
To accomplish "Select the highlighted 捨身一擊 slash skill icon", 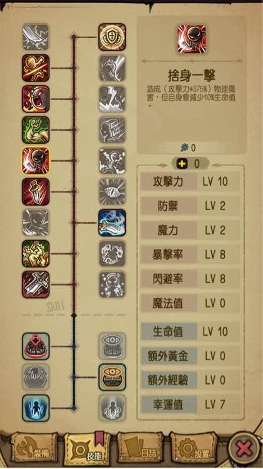I will pyautogui.click(x=36, y=161).
